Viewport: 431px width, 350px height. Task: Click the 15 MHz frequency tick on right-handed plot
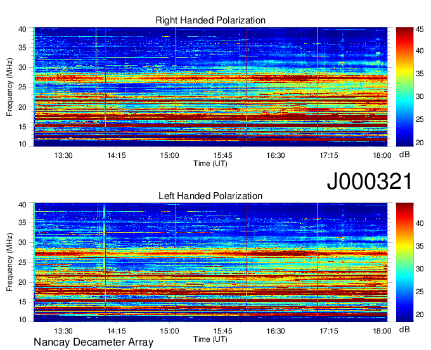pos(23,127)
